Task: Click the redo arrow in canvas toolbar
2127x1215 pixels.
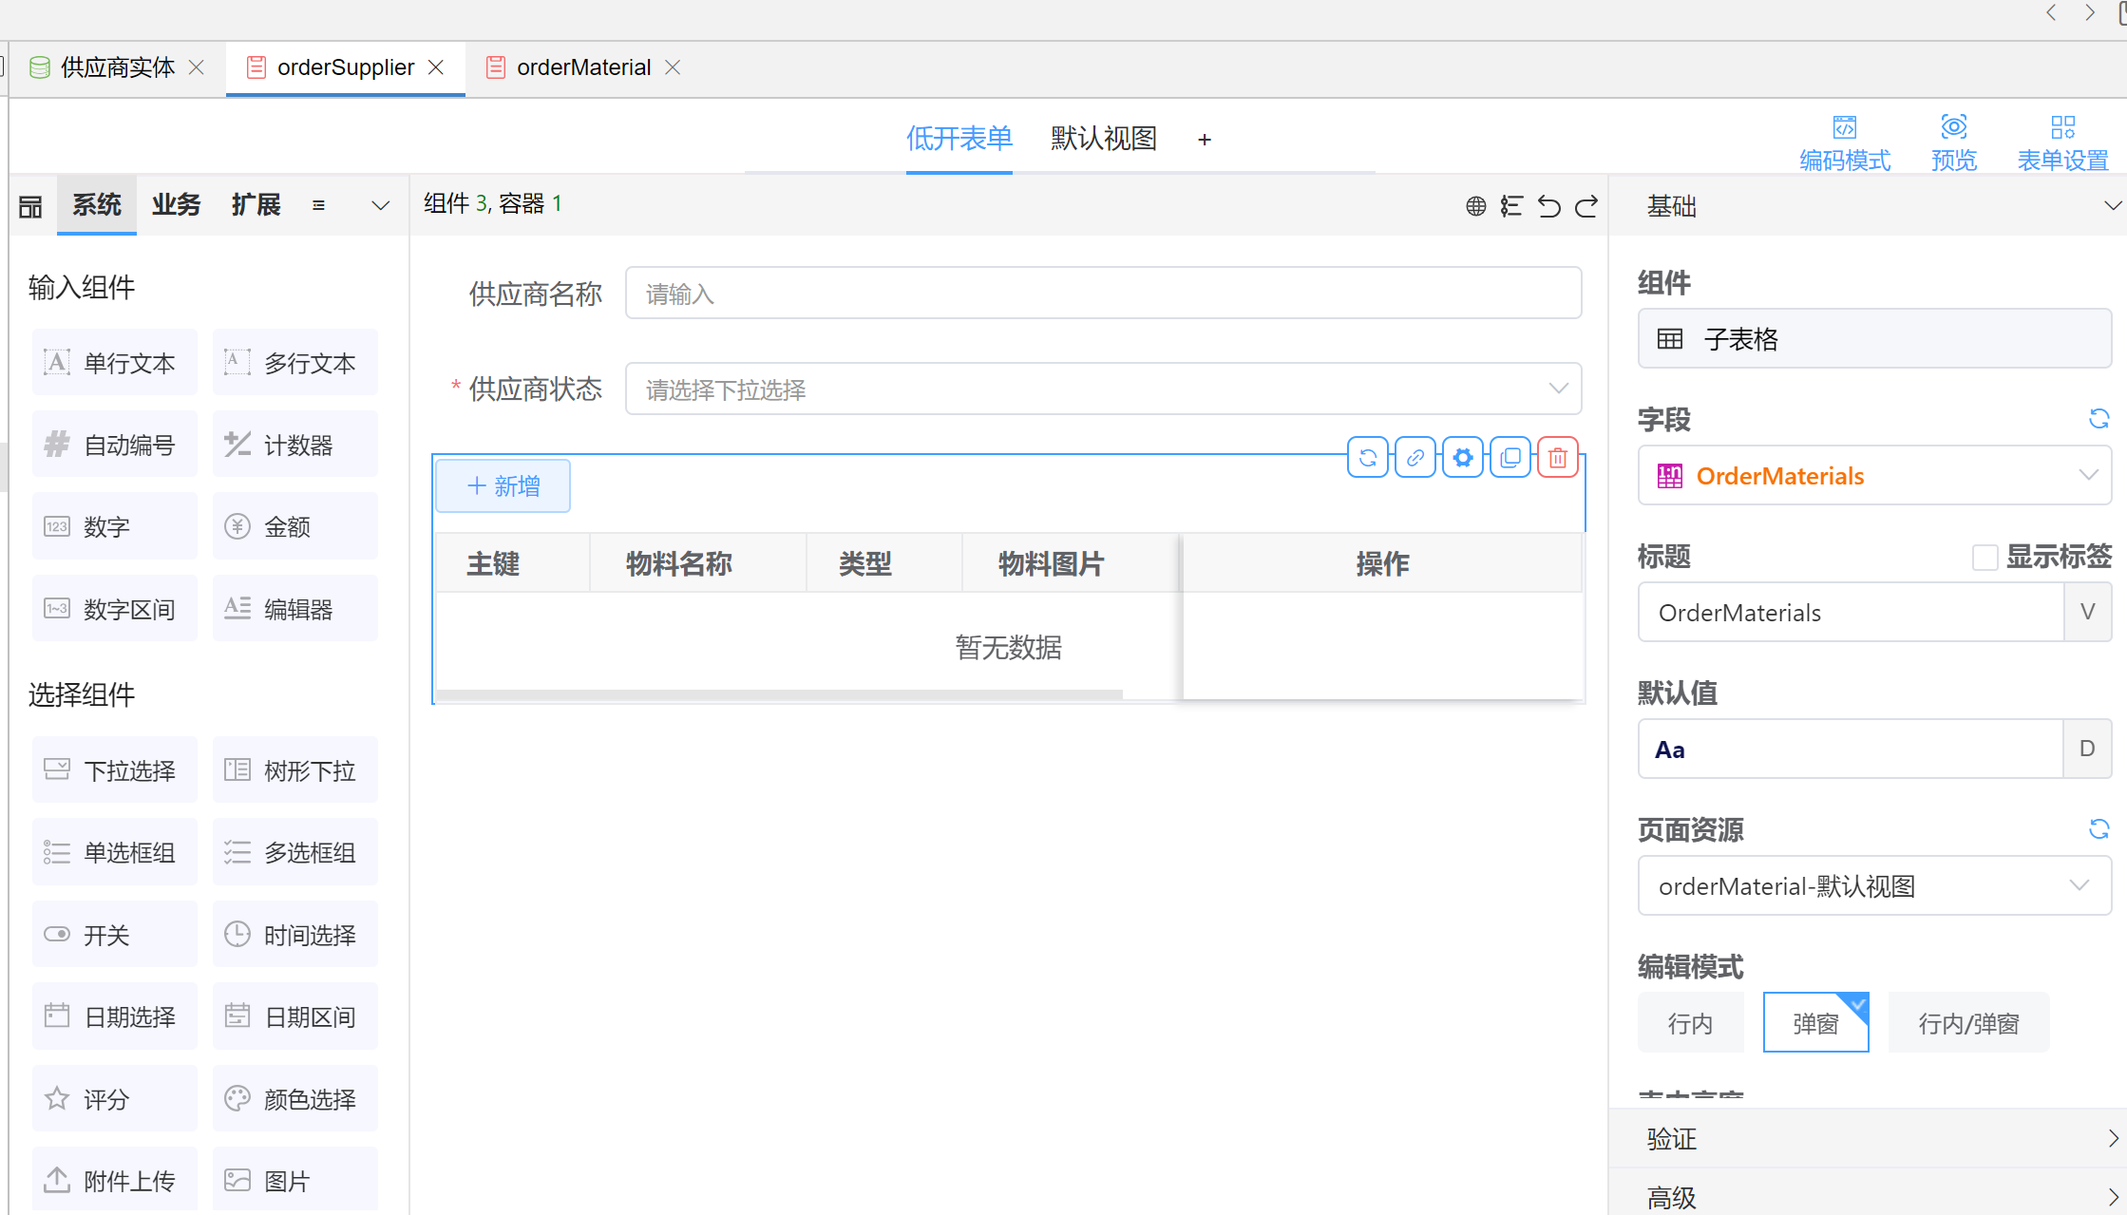Action: [1586, 206]
